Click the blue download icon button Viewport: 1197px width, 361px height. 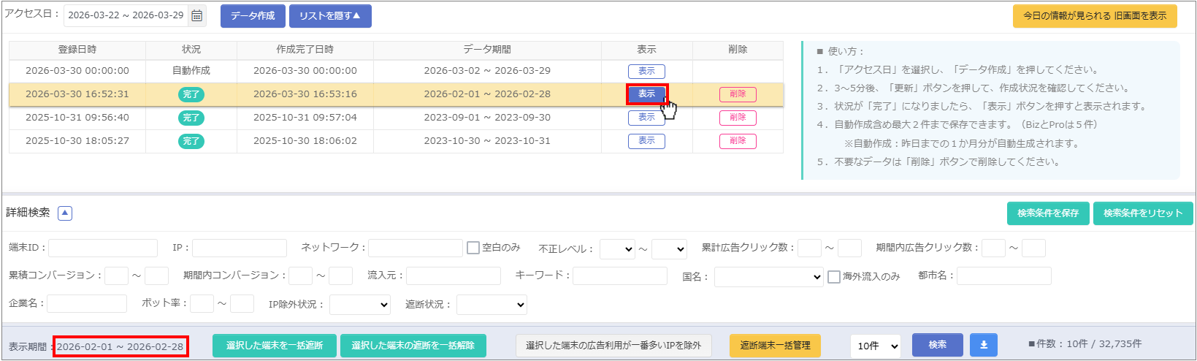click(x=983, y=345)
